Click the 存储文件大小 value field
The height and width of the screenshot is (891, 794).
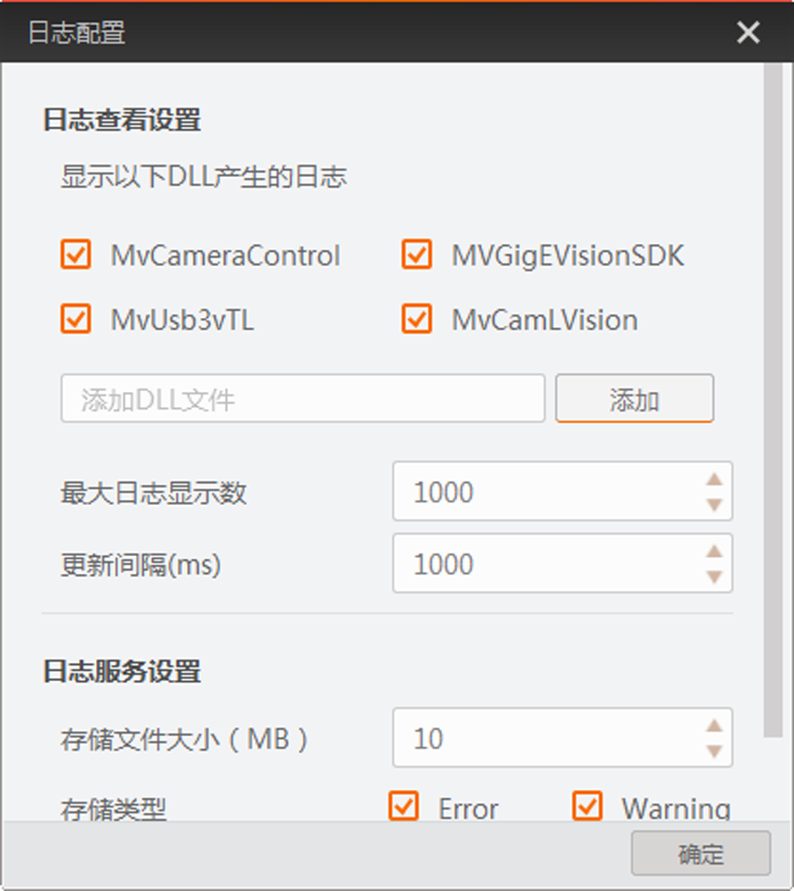546,738
